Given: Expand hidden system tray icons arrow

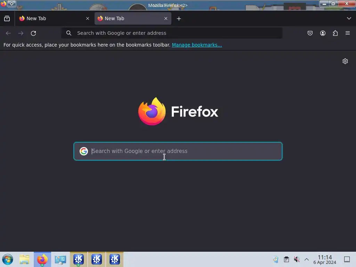Looking at the screenshot, I should (307, 259).
